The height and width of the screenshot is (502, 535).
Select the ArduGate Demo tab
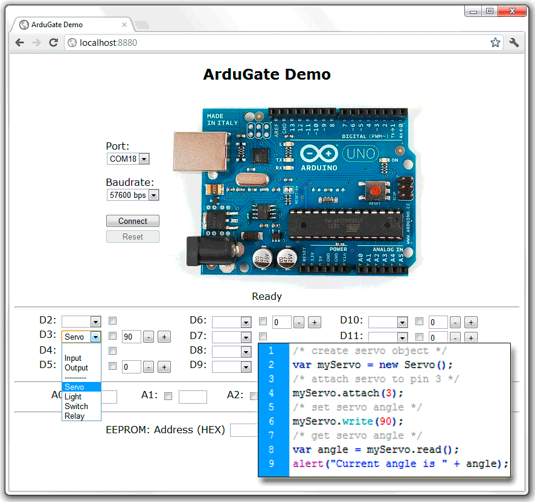click(72, 25)
